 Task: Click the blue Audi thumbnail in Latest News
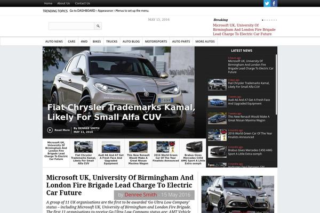pos(217,101)
